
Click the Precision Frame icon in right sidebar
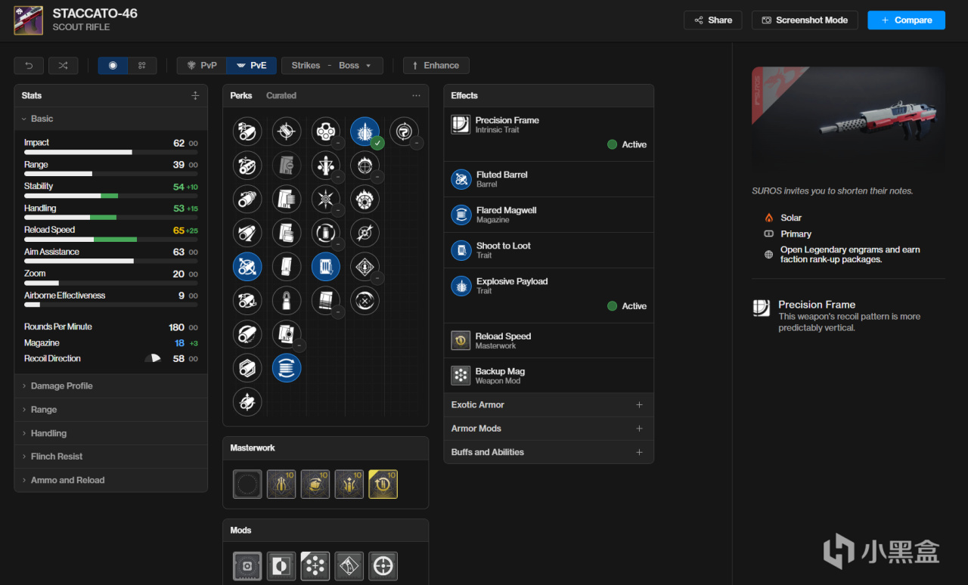pyautogui.click(x=762, y=308)
